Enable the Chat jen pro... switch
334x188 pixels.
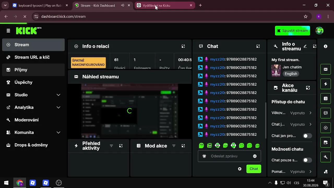click(307, 136)
